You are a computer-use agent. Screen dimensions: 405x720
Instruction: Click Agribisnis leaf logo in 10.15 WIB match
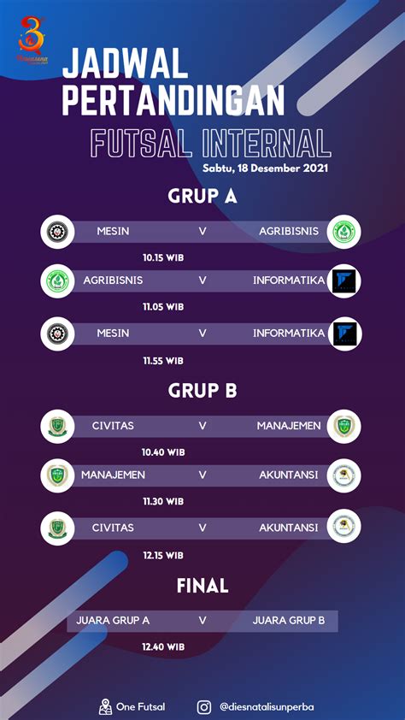click(344, 232)
